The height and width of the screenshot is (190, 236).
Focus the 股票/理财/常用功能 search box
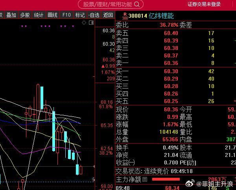(x=111, y=4)
